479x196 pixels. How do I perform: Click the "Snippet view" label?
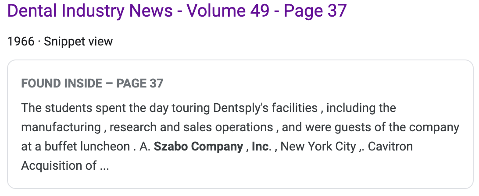click(x=79, y=42)
